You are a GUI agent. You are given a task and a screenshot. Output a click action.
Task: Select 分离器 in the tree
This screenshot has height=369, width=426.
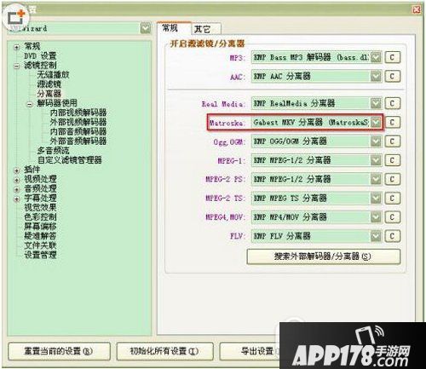[x=49, y=94]
